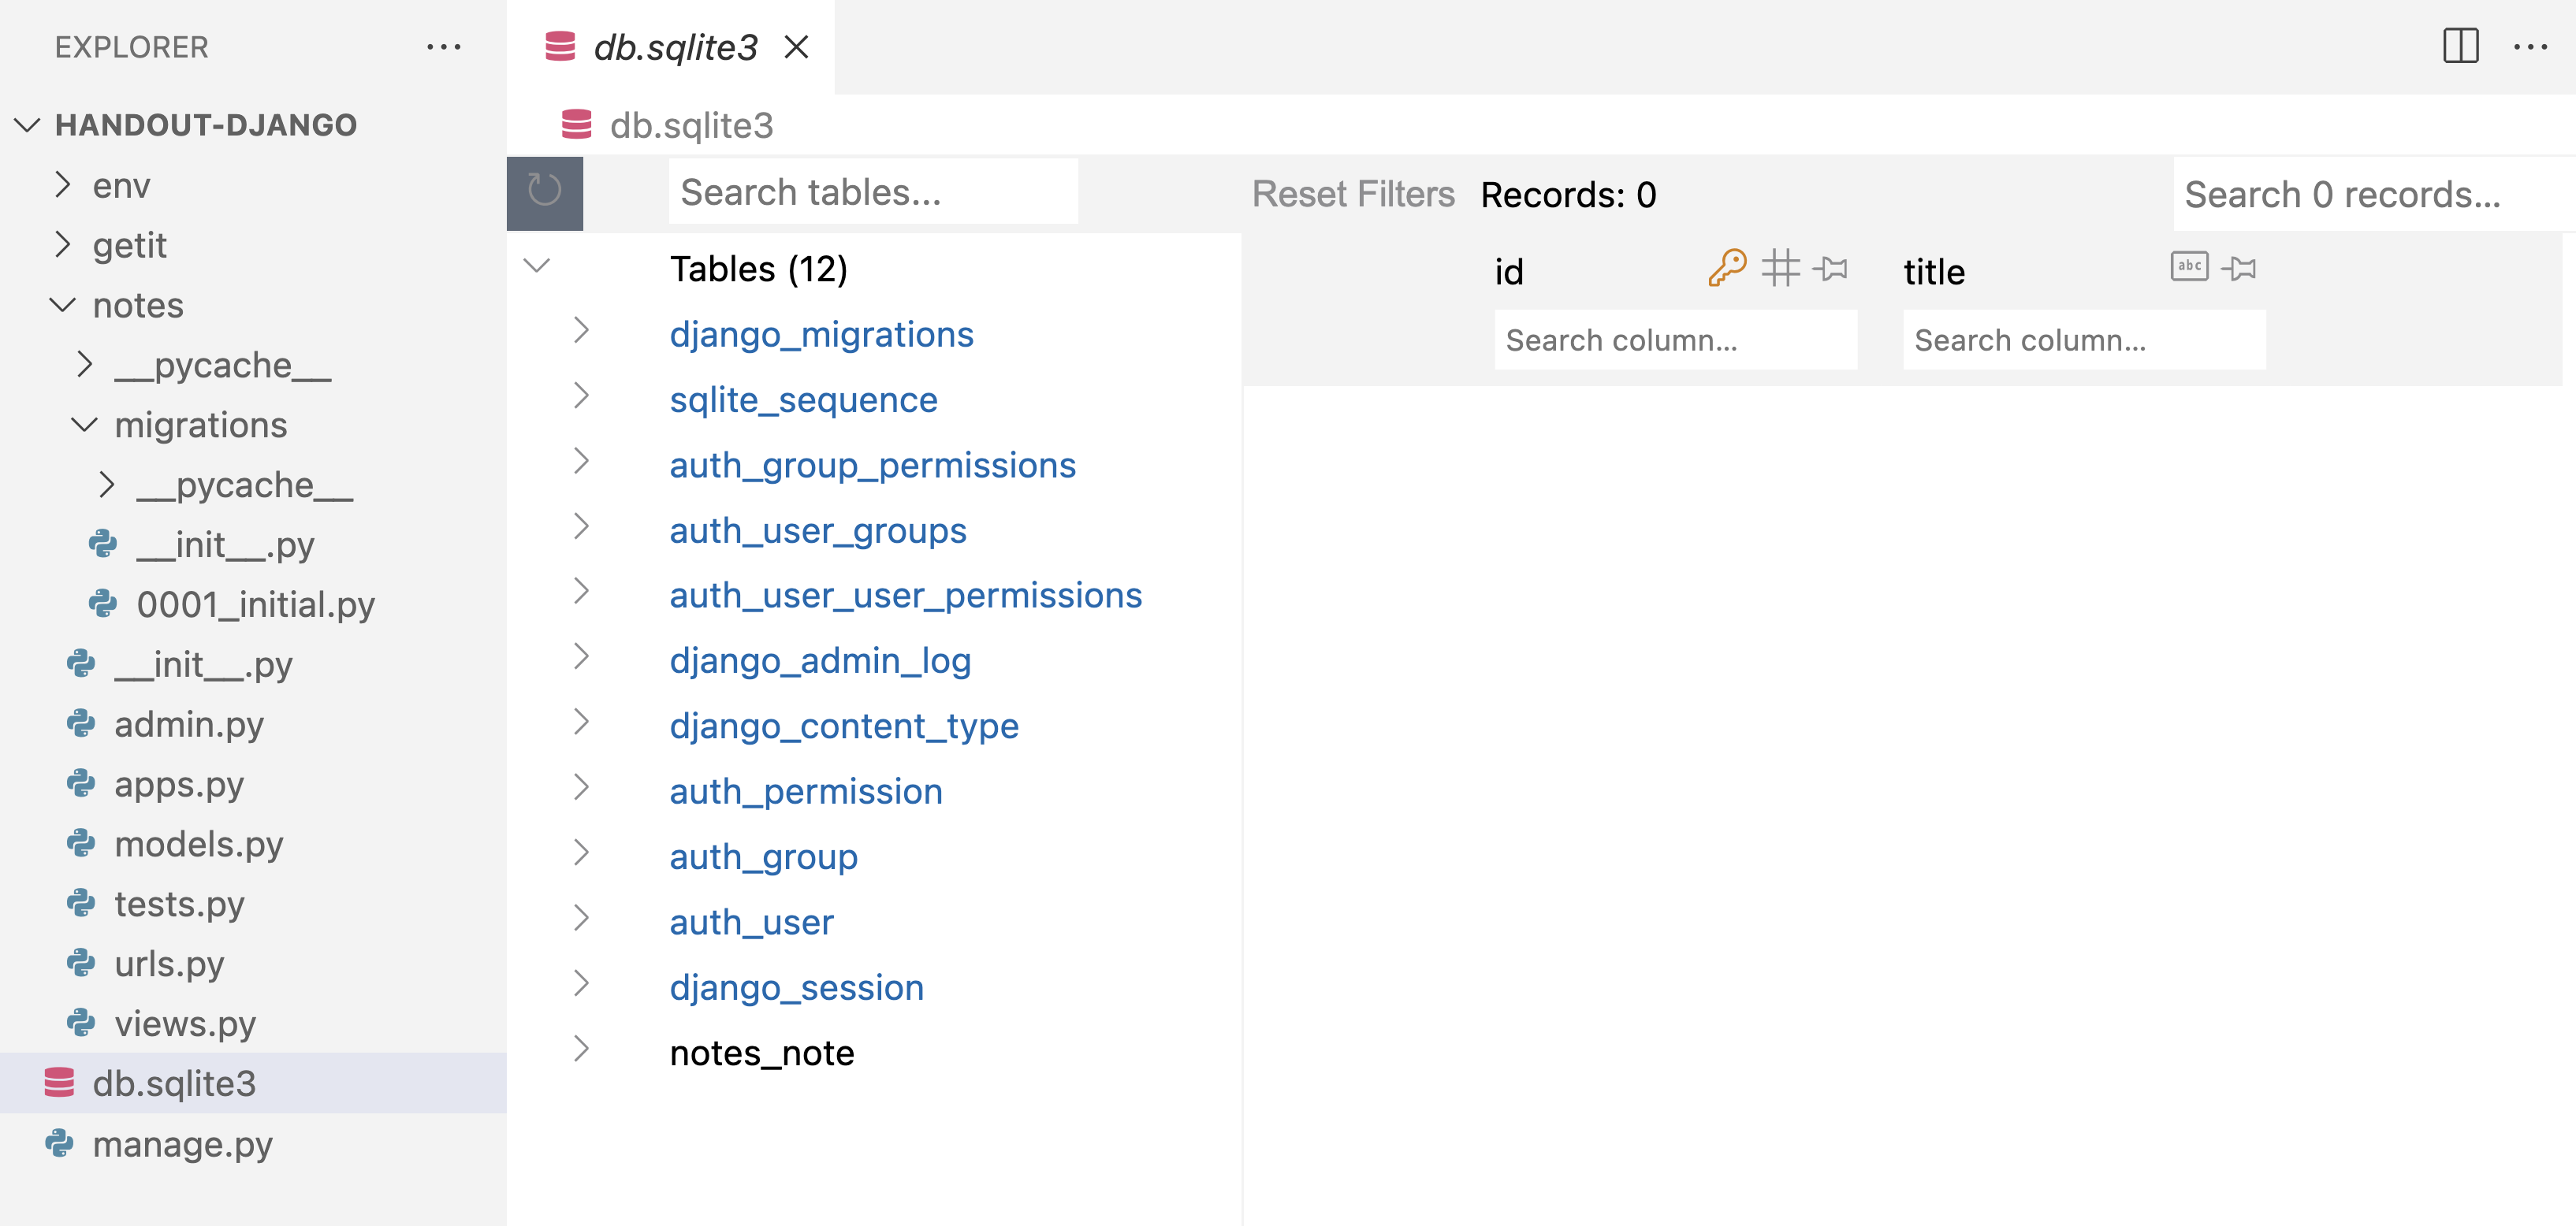Click the primary key icon on id column
2576x1226 pixels.
pyautogui.click(x=1727, y=268)
